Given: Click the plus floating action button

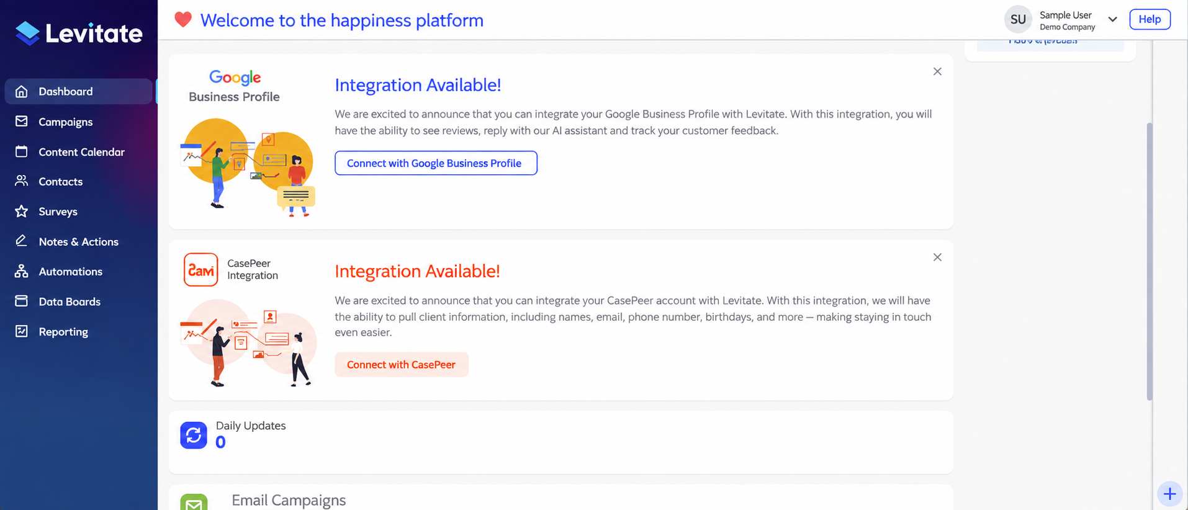Looking at the screenshot, I should pos(1170,494).
